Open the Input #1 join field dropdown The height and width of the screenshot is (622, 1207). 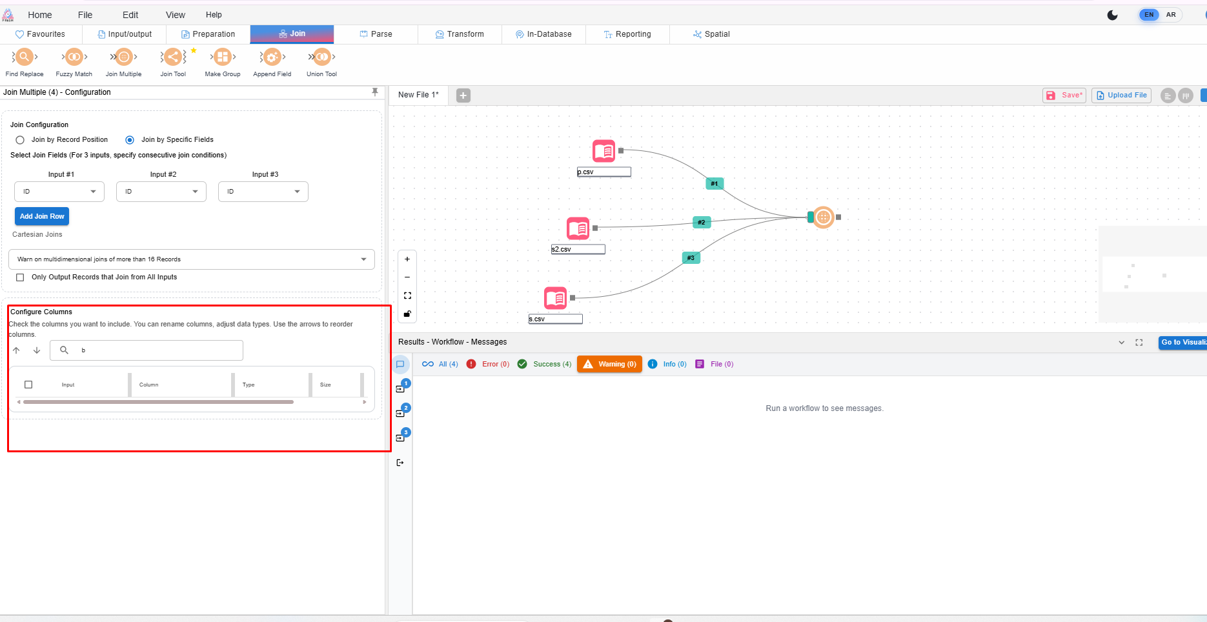[59, 192]
